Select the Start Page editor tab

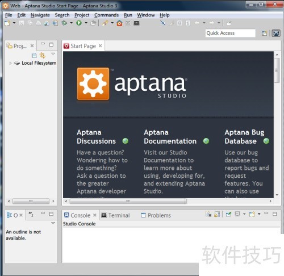click(83, 46)
